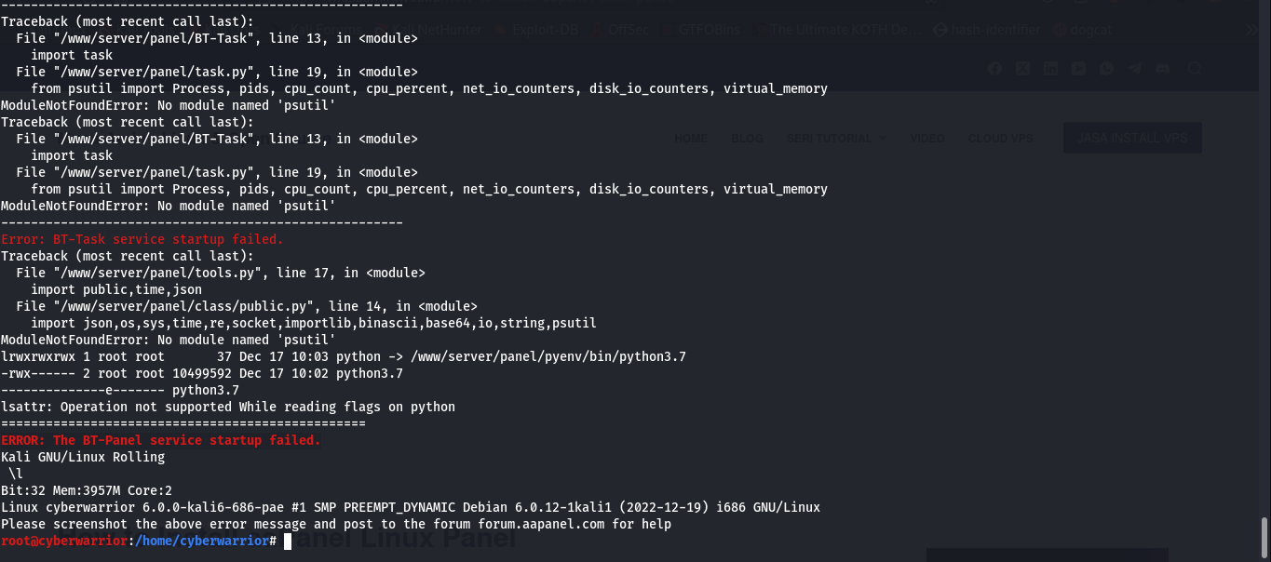
Task: Click the YouTube social icon
Action: (1078, 68)
